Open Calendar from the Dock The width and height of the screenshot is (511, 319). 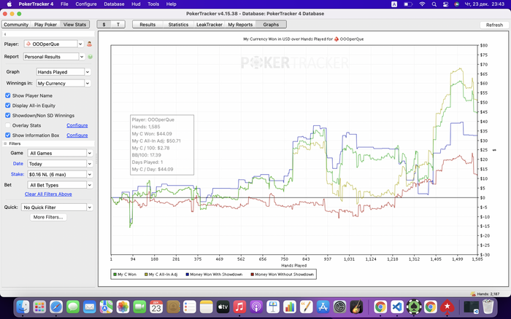coord(156,307)
